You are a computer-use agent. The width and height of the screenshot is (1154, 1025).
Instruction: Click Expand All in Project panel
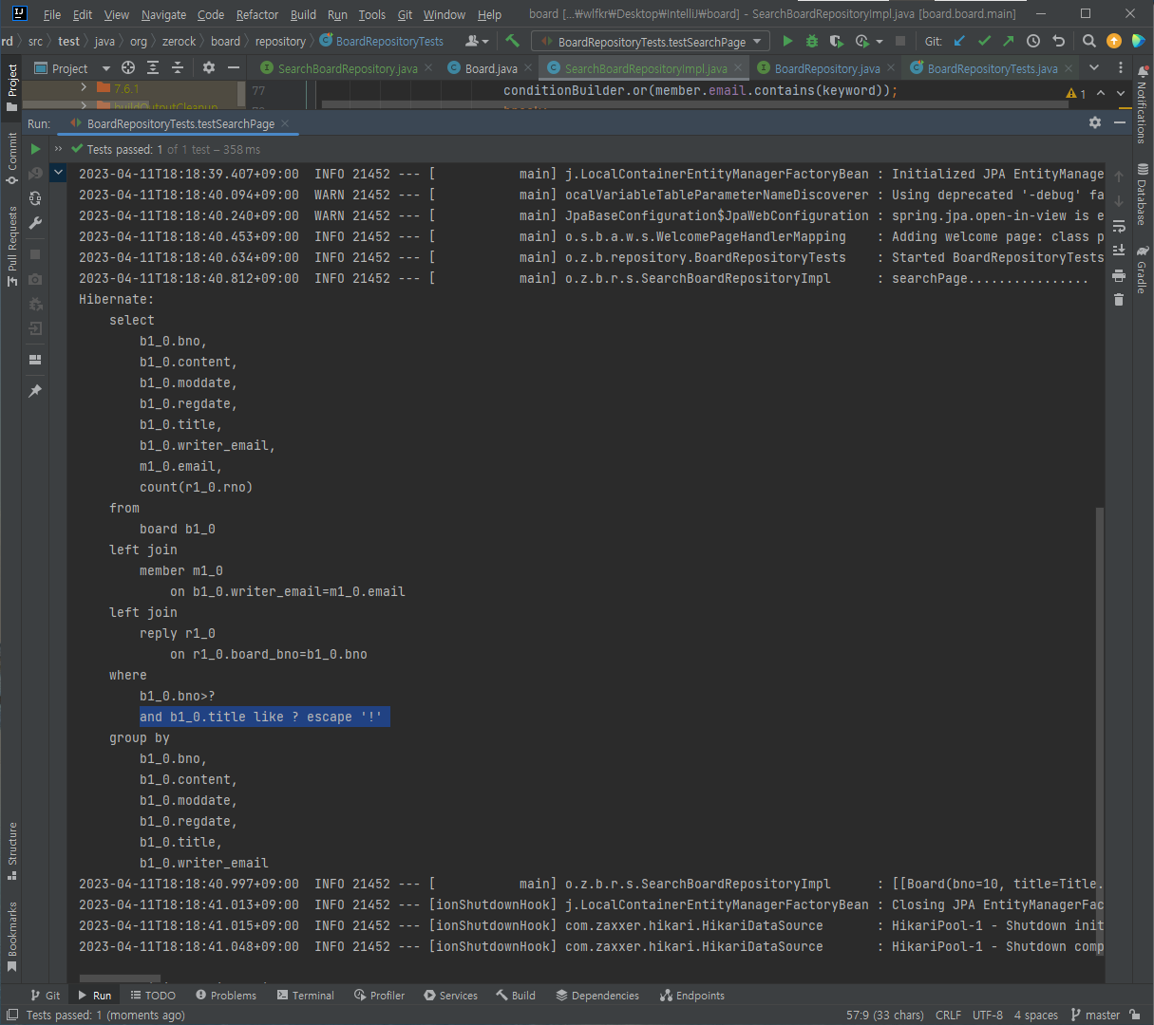(x=153, y=68)
